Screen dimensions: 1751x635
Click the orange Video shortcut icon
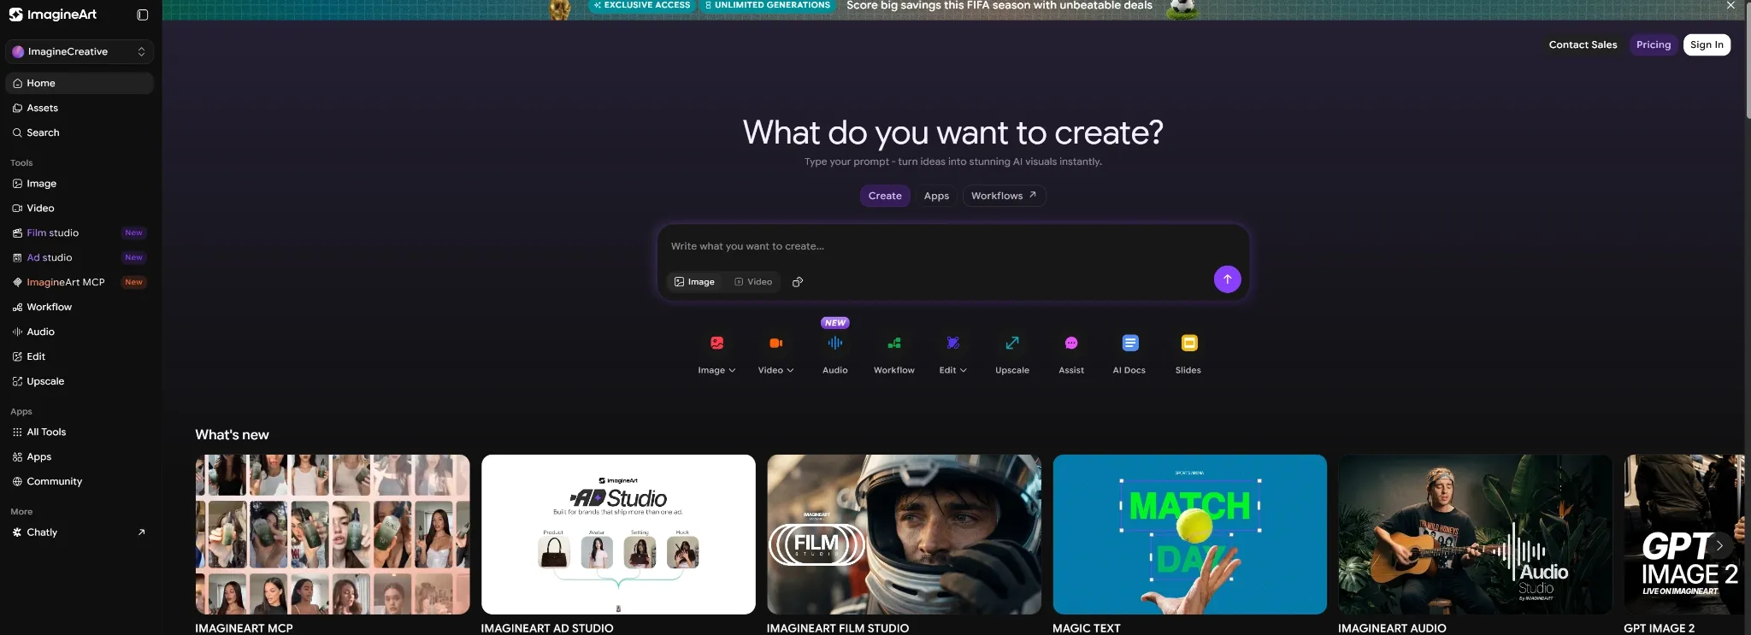click(775, 343)
